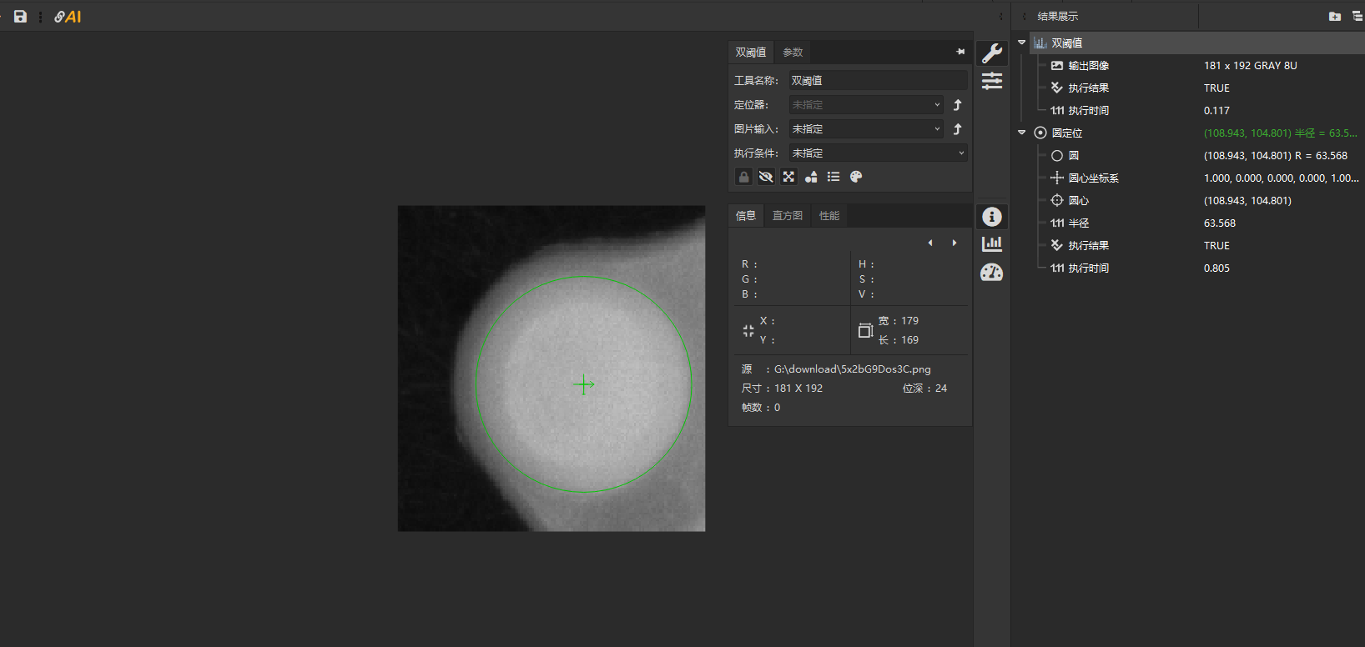
Task: Click the add folder button in results panel
Action: (1335, 17)
